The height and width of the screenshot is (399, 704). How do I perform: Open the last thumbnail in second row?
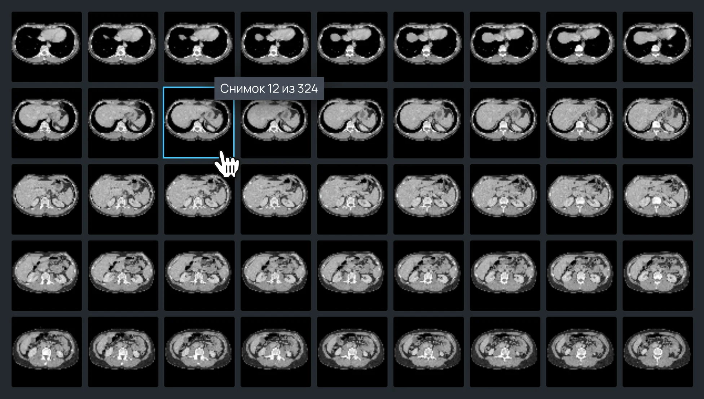pos(657,123)
